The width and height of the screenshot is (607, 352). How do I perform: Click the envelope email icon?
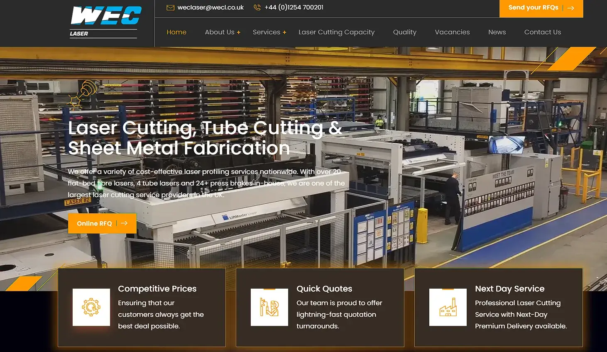[170, 7]
